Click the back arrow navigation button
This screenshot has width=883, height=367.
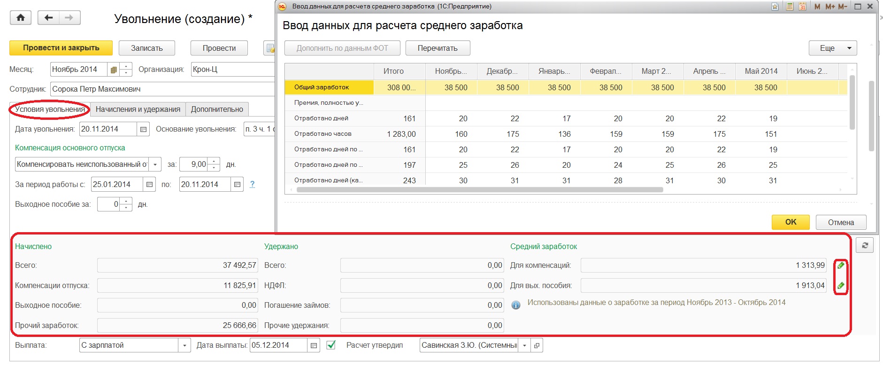tap(48, 18)
